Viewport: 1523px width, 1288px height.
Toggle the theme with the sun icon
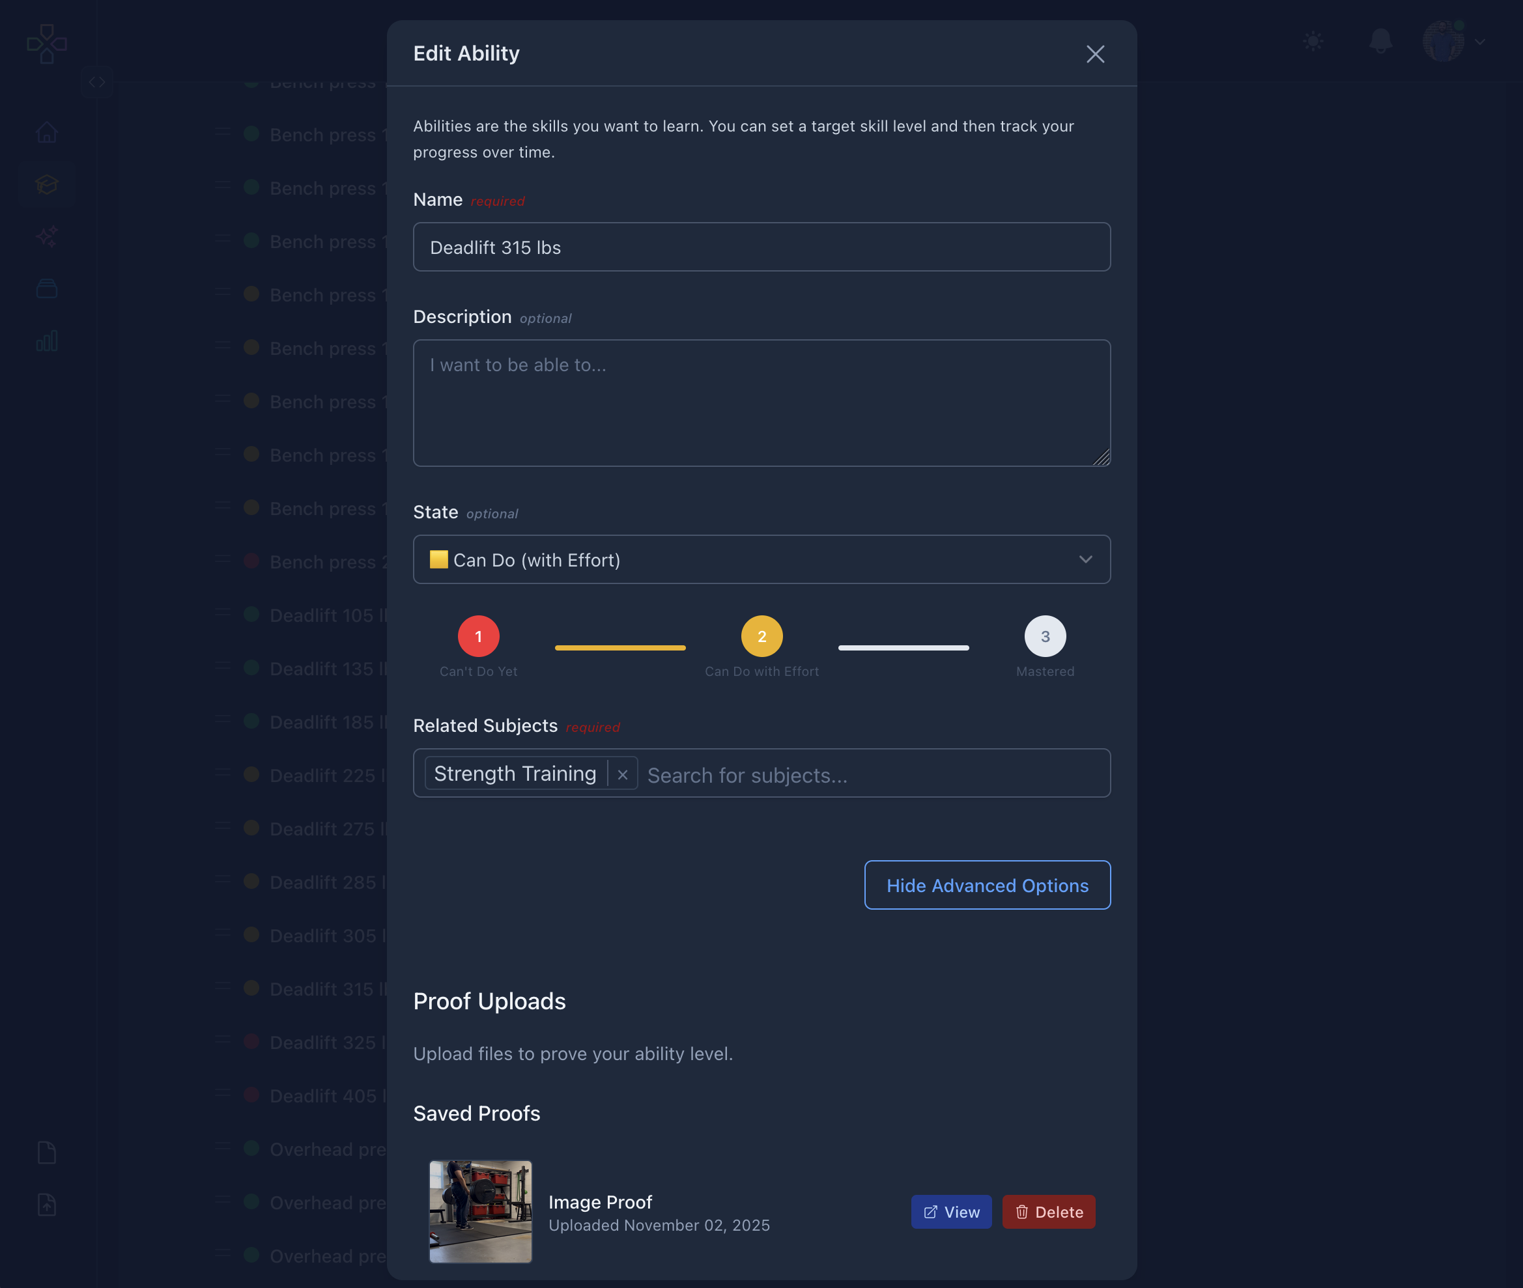1313,42
